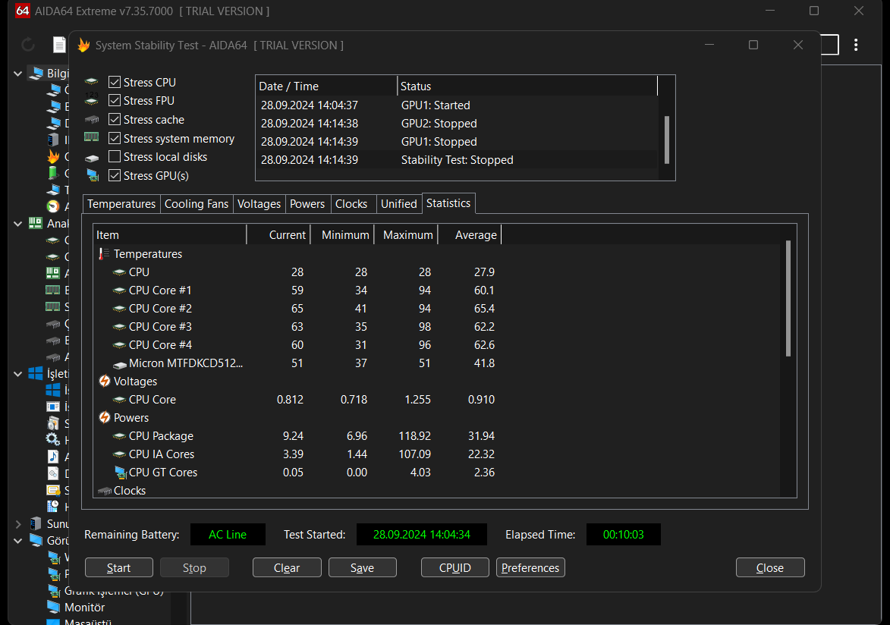Click the green battery icon in sidebar tree
The width and height of the screenshot is (890, 625).
[x=53, y=173]
